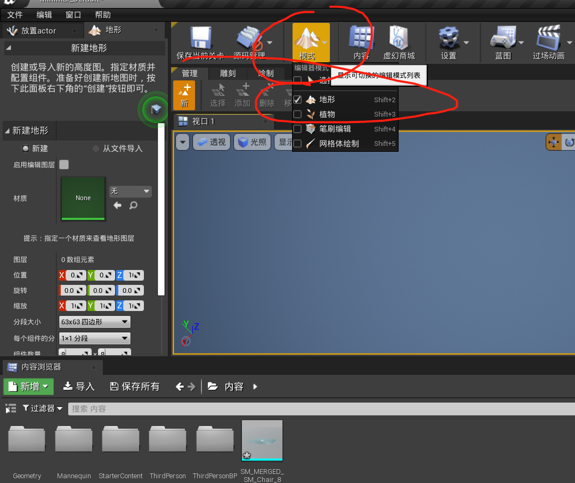Click the landscape Add (添加) tool icon
Viewport: 575px width, 483px height.
coord(242,95)
